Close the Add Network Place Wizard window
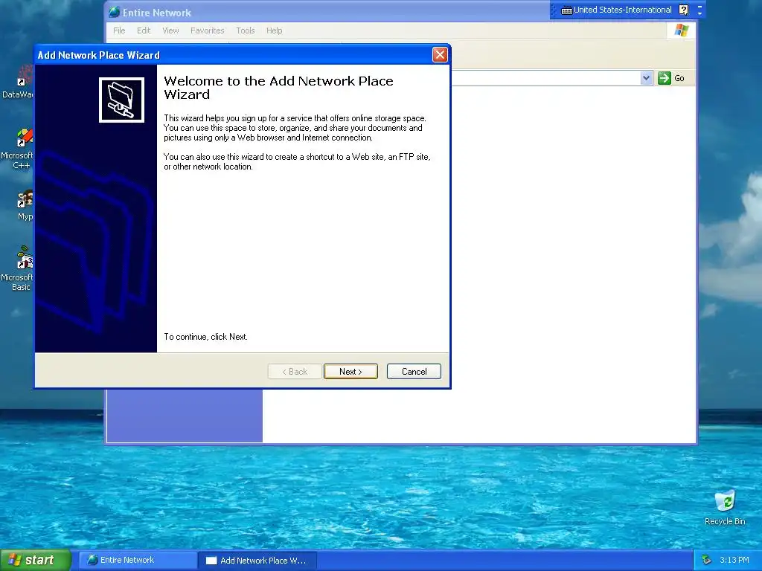Viewport: 762px width, 571px height. (x=440, y=55)
